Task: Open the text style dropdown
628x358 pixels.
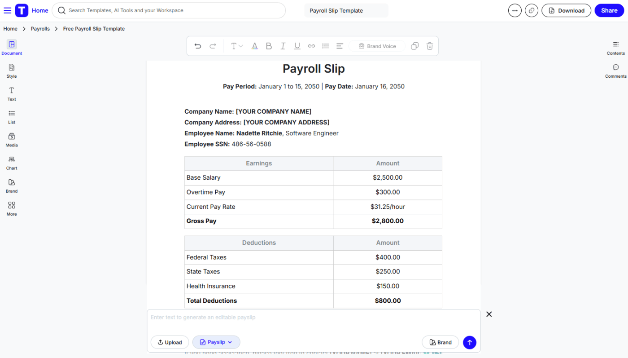Action: click(x=236, y=46)
